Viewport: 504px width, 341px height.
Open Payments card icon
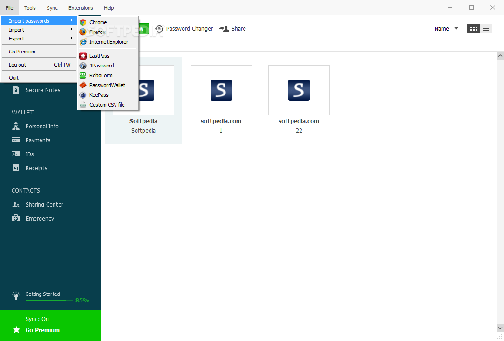(16, 140)
